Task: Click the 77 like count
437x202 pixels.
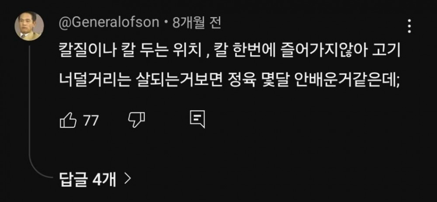Action: pyautogui.click(x=91, y=121)
